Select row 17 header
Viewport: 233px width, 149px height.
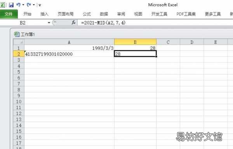[x=19, y=143]
